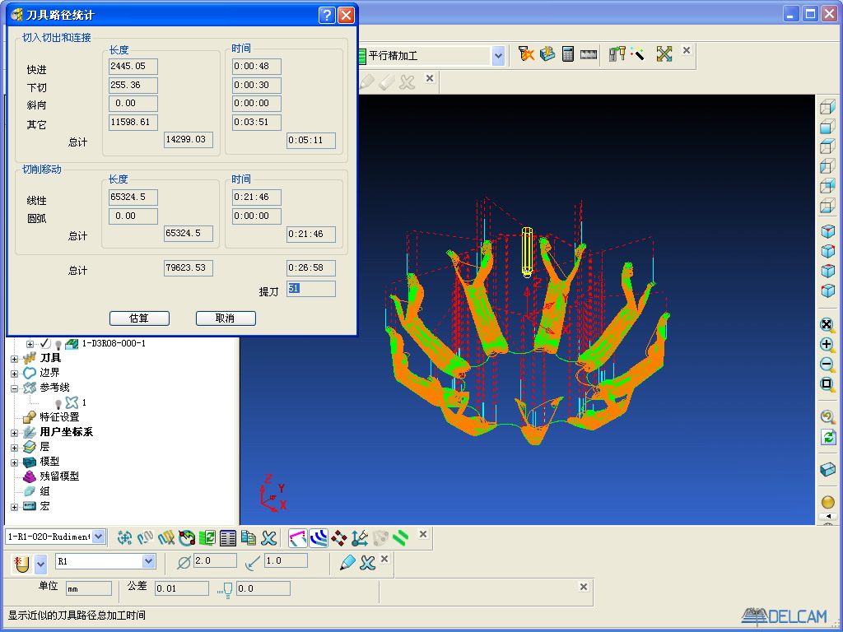Screen dimensions: 843x632
Task: Click the resize to fit view icon
Action: 827,324
